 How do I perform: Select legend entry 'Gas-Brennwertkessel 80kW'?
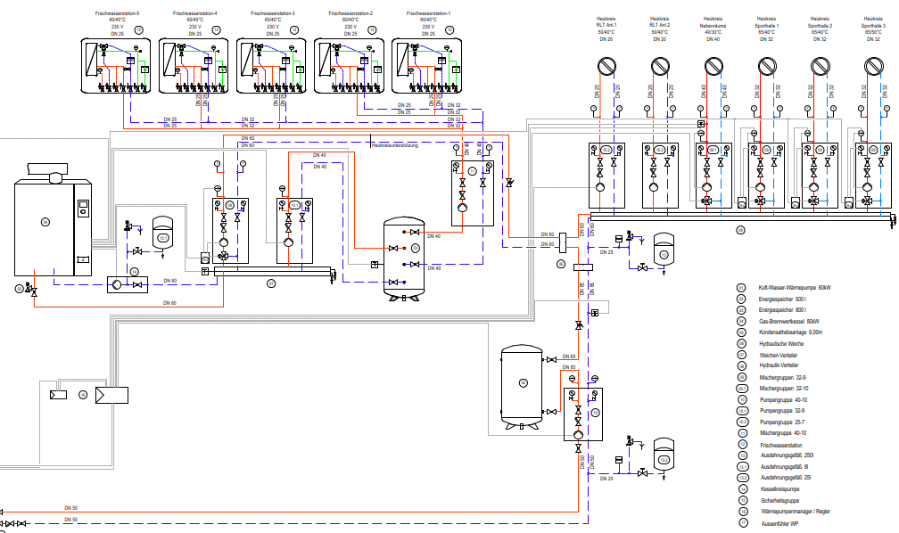[x=789, y=322]
